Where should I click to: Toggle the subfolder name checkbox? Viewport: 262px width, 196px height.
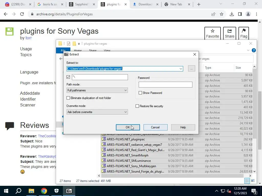pos(68,77)
